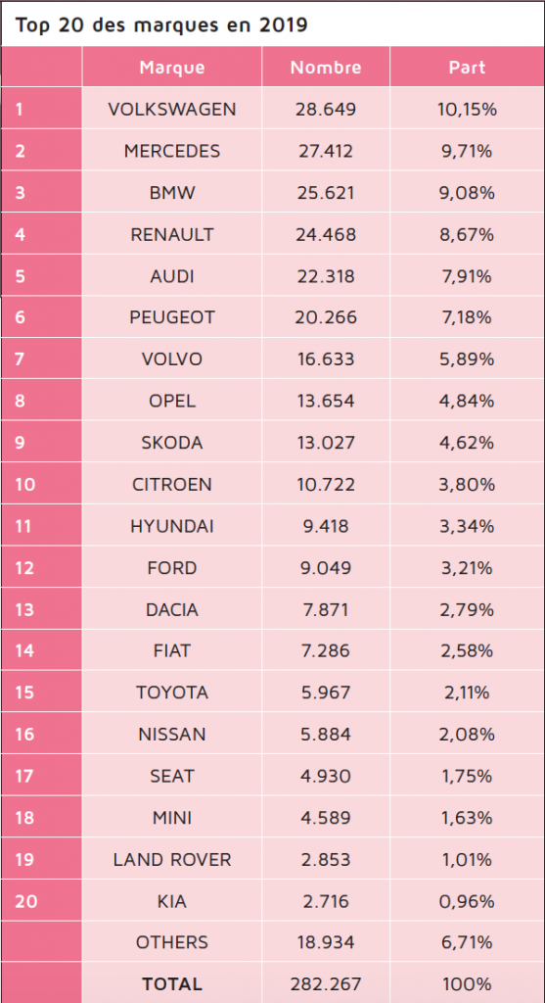Click OPEL's share 4,84%
Image resolution: width=545 pixels, height=1003 pixels.
coord(466,401)
